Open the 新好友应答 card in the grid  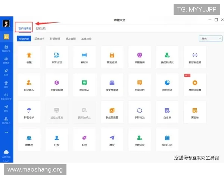click(195, 57)
